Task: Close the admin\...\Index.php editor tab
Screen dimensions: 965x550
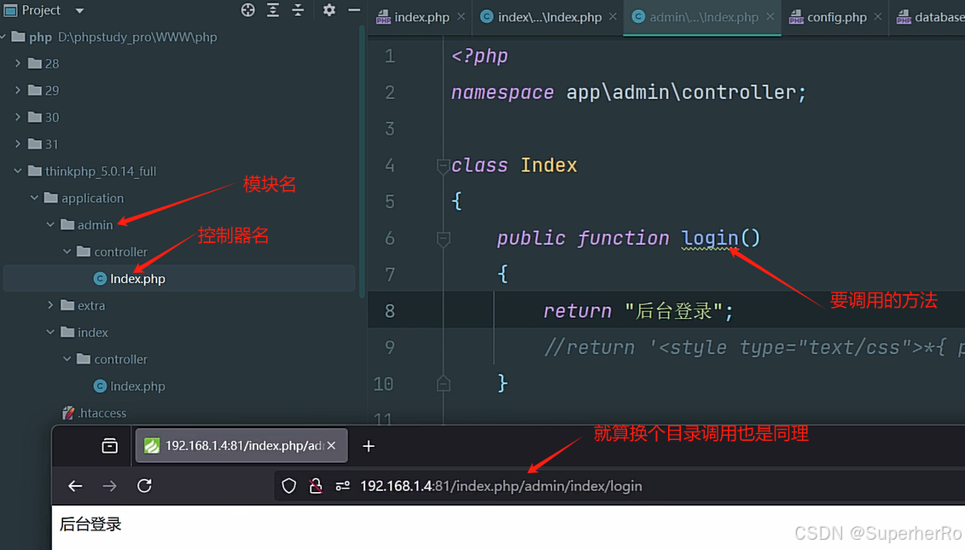Action: (770, 16)
